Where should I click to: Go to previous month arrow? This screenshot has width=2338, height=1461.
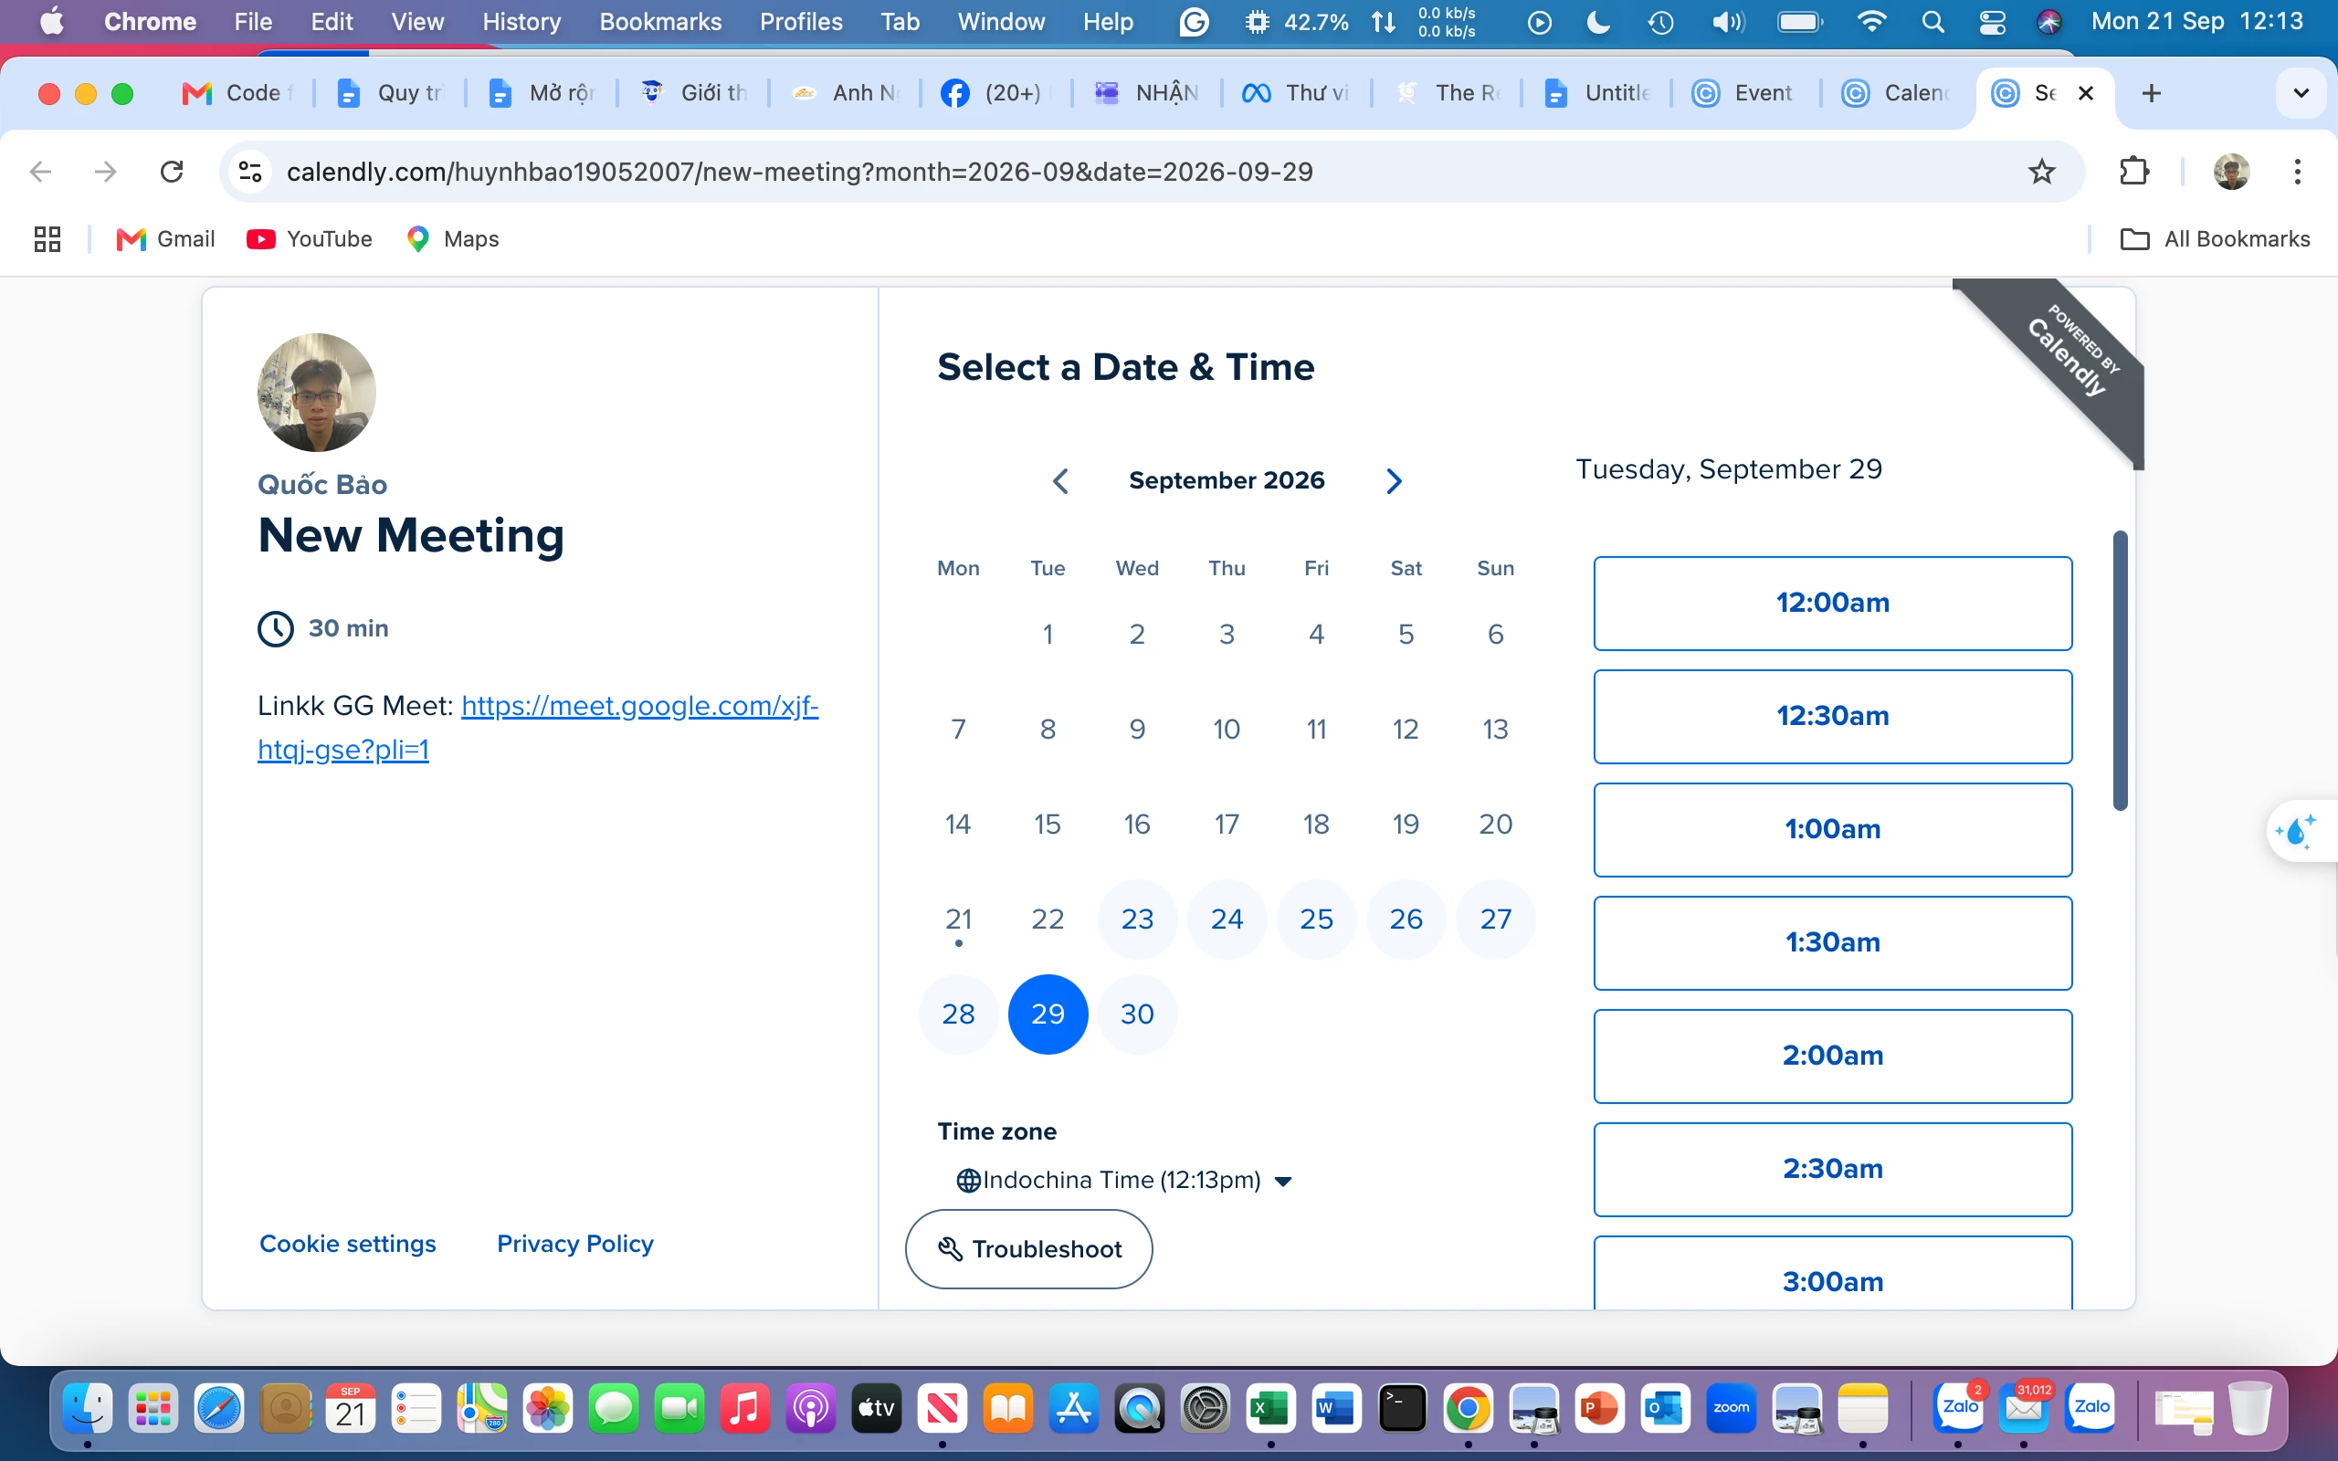(x=1059, y=480)
